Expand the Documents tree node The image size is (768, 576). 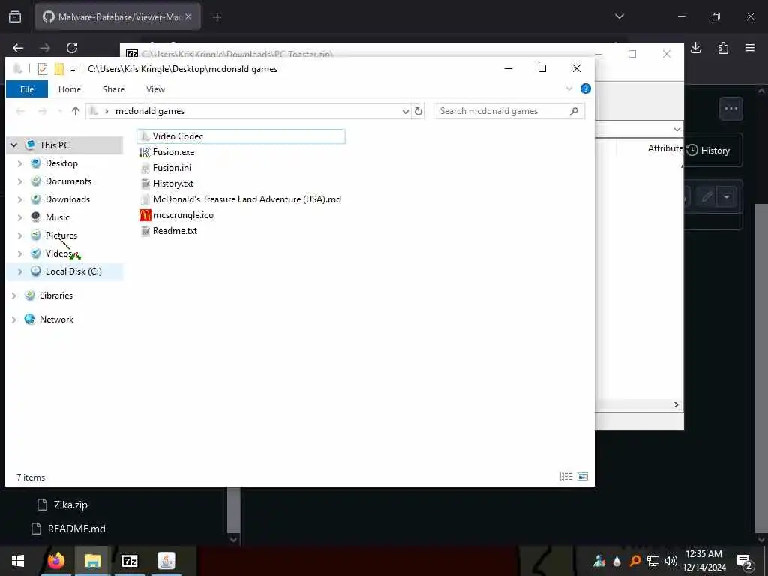(19, 181)
